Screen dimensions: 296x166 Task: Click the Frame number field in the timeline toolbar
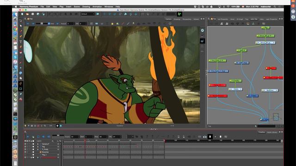pos(75,136)
